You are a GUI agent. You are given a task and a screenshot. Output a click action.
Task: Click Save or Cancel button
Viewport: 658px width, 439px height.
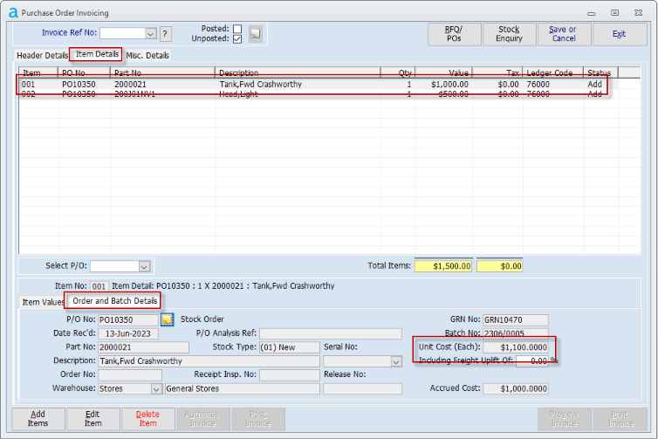(564, 34)
